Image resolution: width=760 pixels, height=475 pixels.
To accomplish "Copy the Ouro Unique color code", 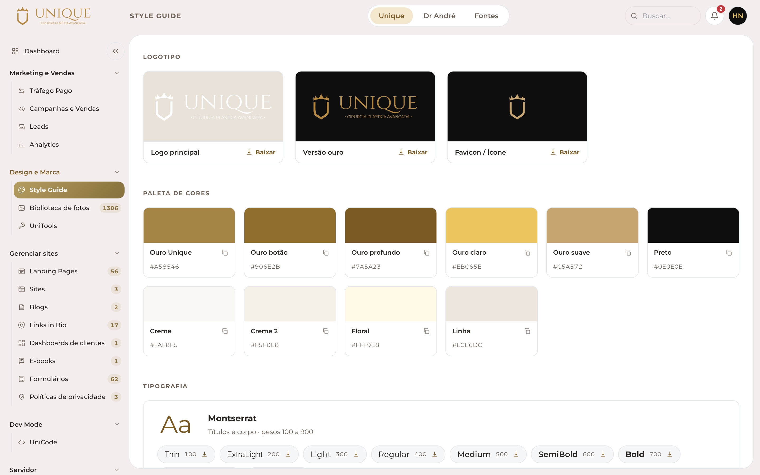I will click(225, 253).
